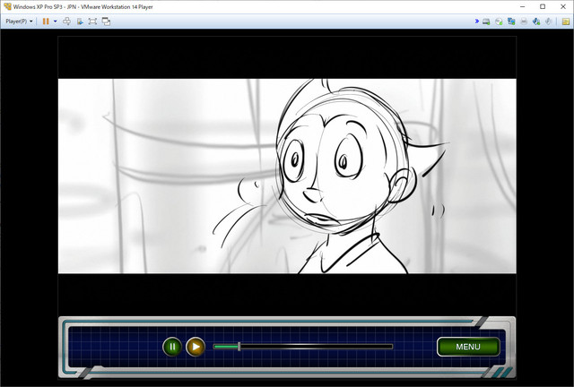Click Send Ctrl+Alt+Del icon
The image size is (574, 387).
pyautogui.click(x=66, y=21)
